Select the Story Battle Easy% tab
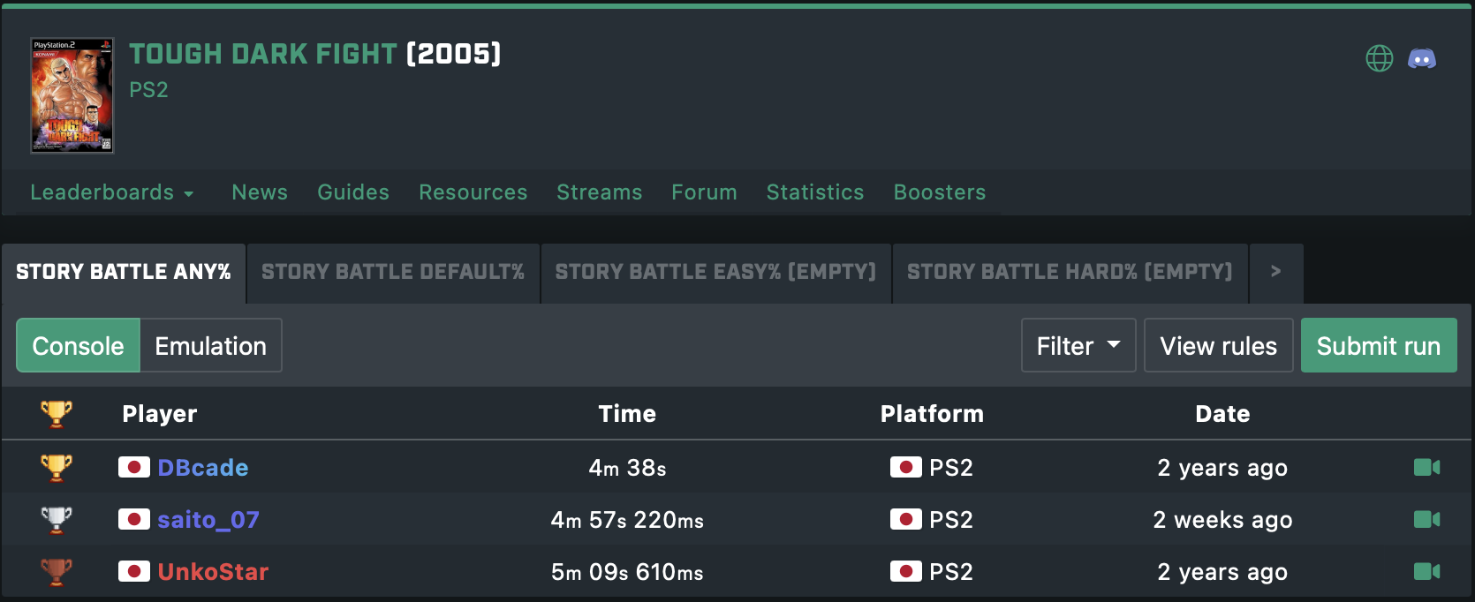1475x602 pixels. pos(715,272)
